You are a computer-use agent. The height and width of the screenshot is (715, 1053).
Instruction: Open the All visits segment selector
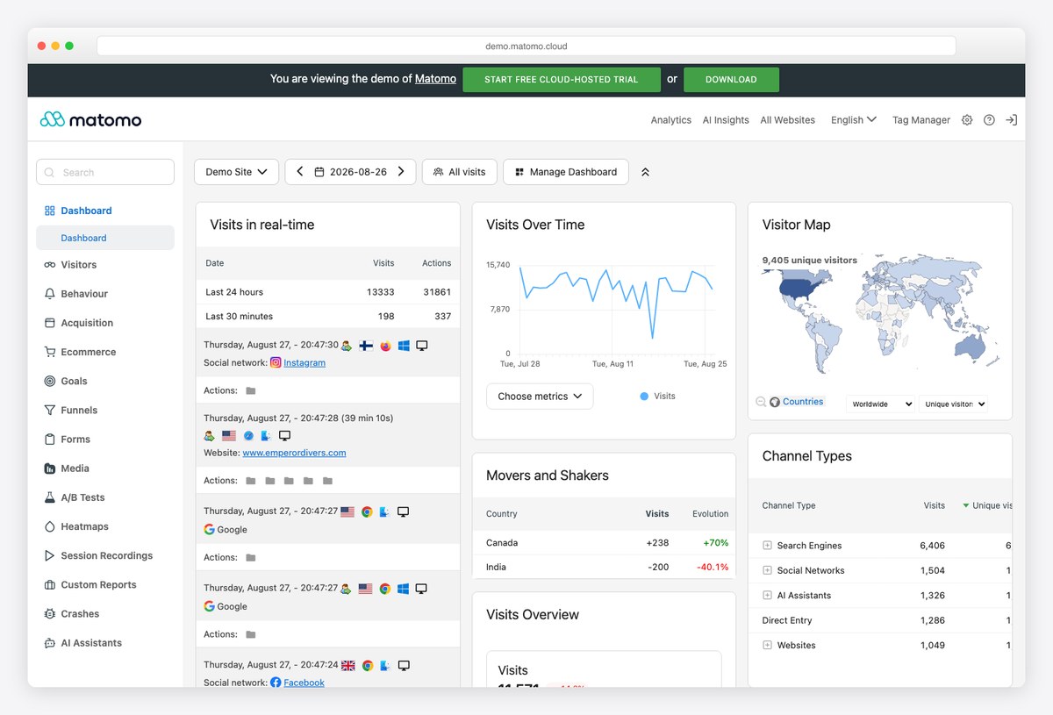click(x=460, y=172)
